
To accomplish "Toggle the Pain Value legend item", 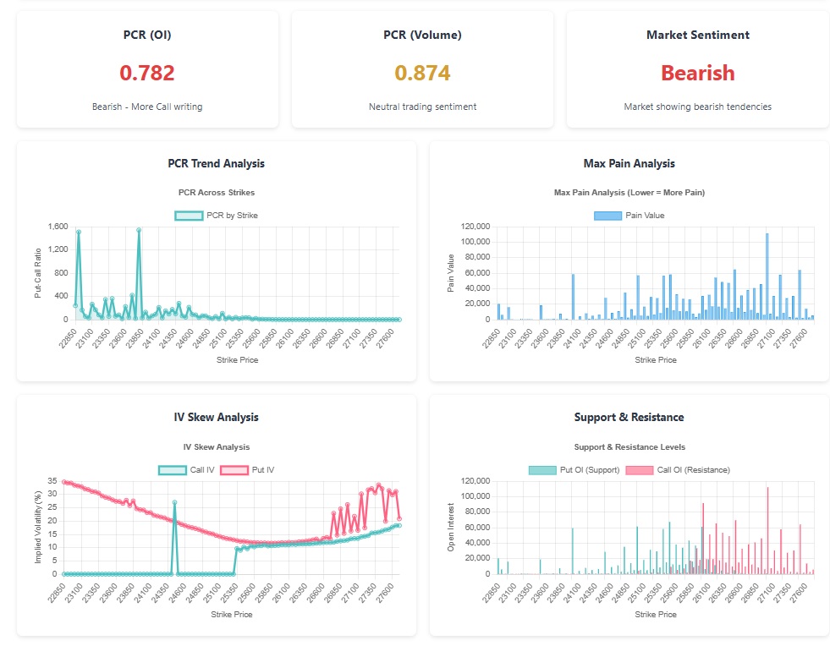I will pyautogui.click(x=629, y=216).
